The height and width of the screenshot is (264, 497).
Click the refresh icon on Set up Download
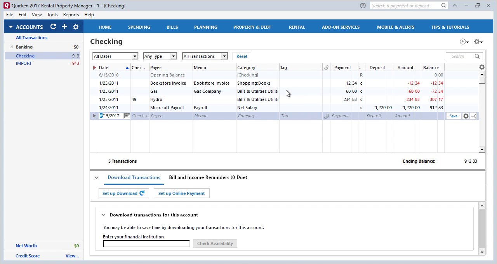(142, 193)
